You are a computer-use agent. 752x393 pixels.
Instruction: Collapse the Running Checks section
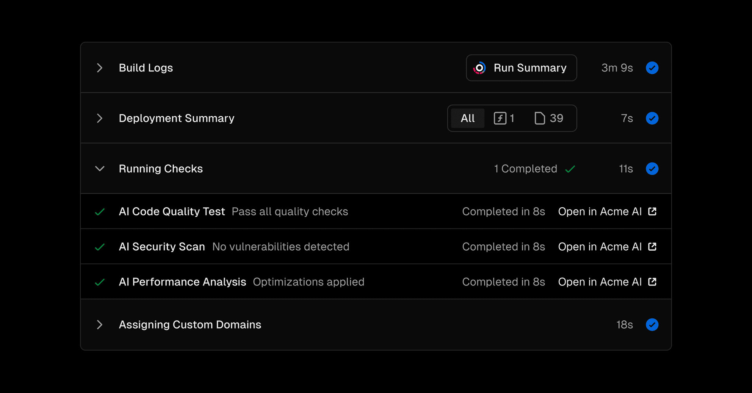100,169
